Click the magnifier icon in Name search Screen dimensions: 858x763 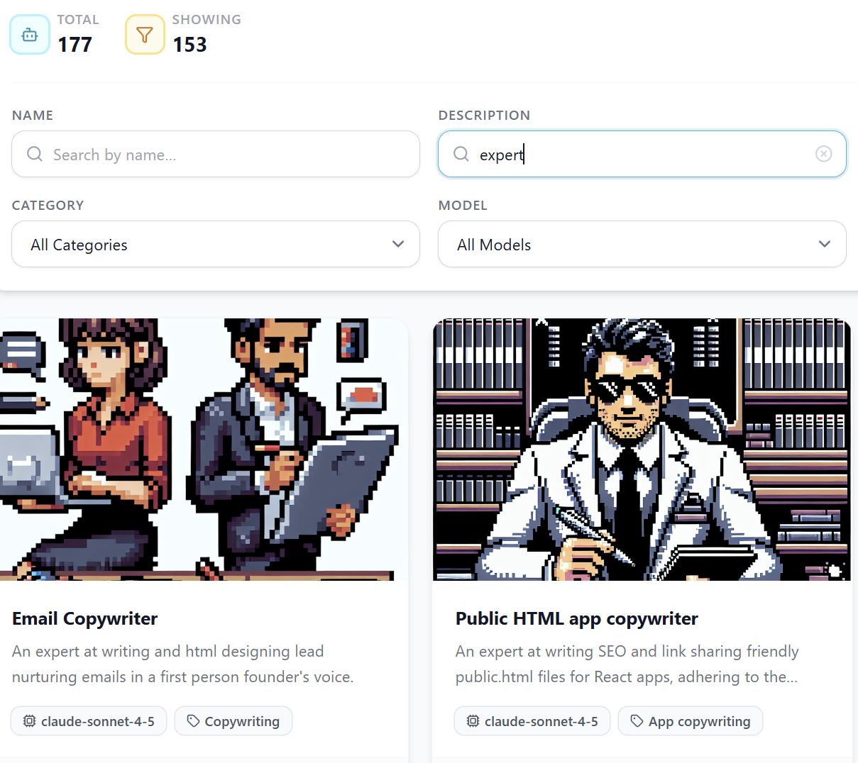coord(35,154)
